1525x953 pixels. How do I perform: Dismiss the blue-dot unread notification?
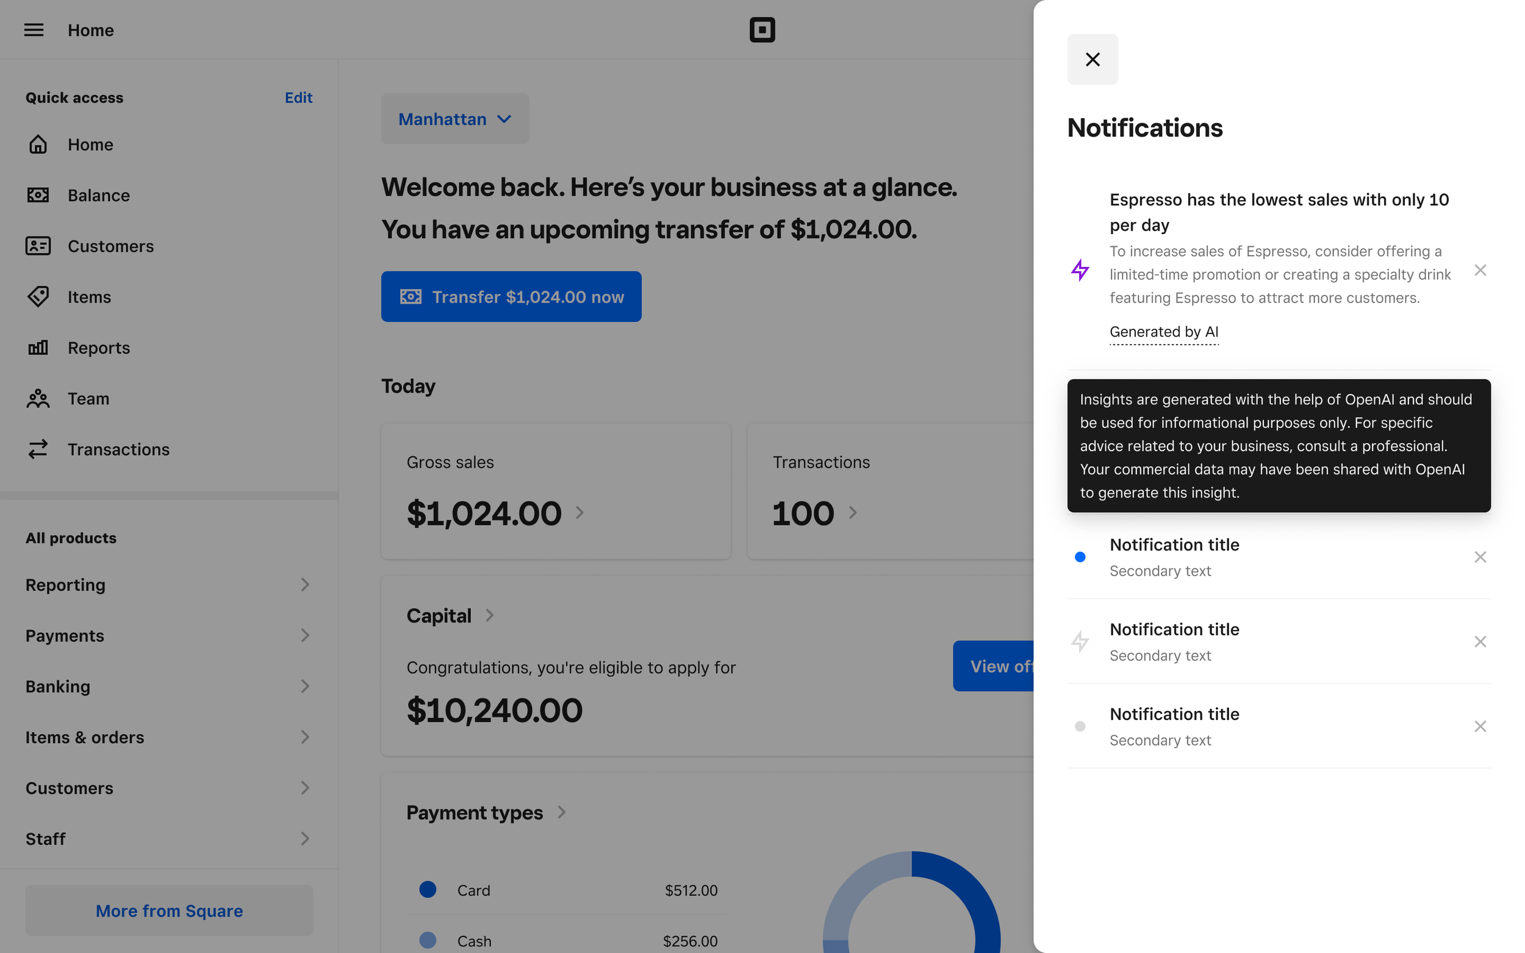pyautogui.click(x=1480, y=557)
